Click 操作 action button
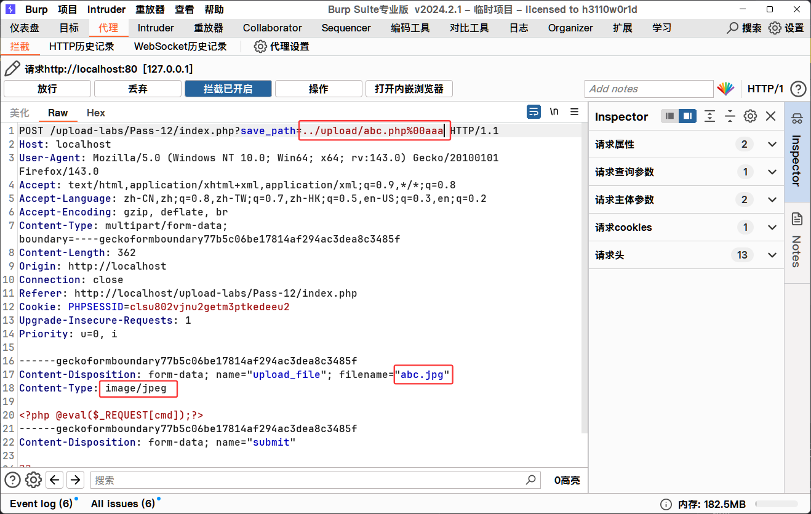This screenshot has height=514, width=811. click(x=319, y=89)
